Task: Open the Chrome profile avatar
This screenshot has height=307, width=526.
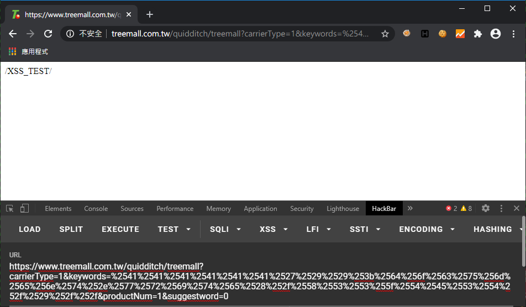Action: pos(496,34)
